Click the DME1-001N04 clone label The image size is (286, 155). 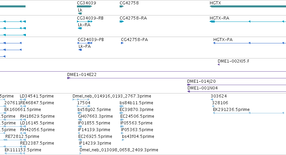pos(202,88)
